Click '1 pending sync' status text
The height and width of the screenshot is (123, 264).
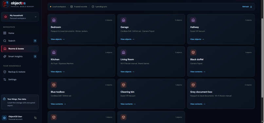coord(101,7)
